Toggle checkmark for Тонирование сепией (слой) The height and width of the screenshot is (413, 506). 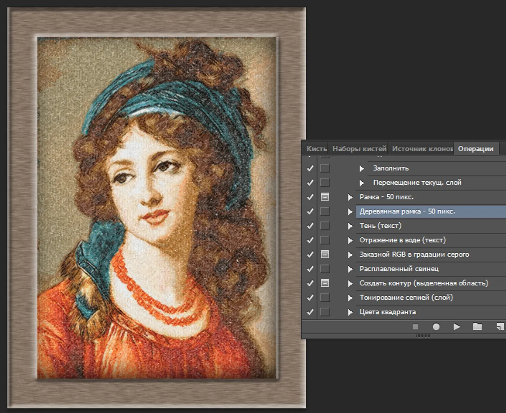tap(310, 298)
